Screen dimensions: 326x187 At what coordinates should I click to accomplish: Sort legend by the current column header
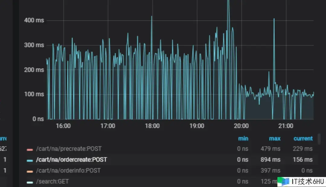pyautogui.click(x=303, y=139)
